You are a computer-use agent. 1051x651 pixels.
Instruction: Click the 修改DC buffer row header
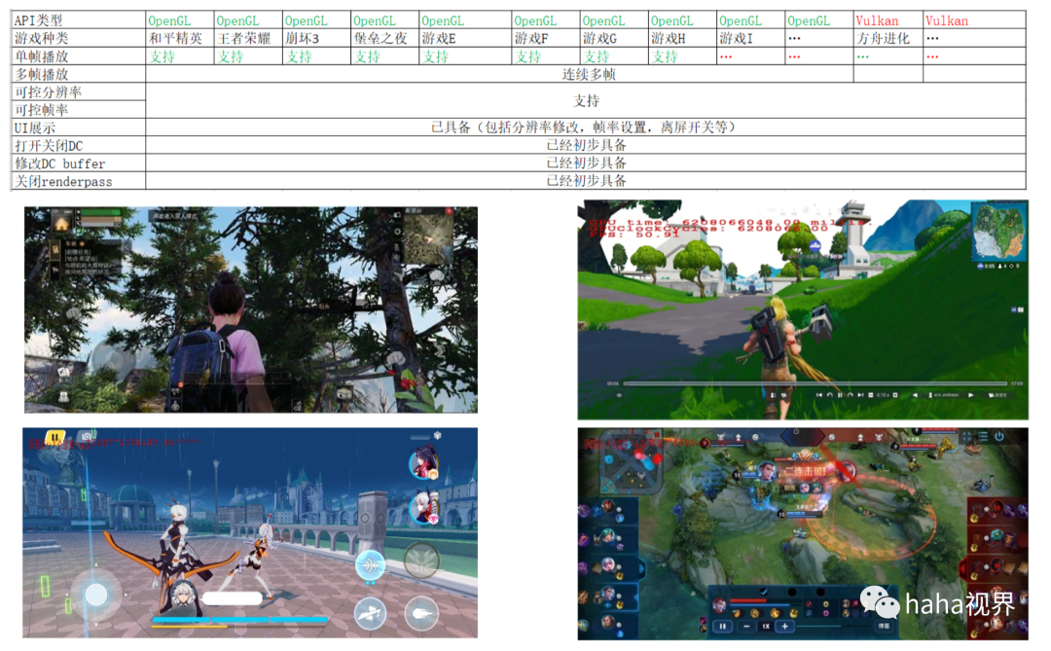(79, 163)
